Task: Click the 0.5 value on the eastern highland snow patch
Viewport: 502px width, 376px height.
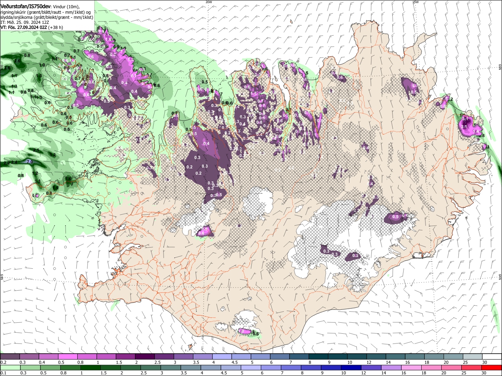Action: pos(395,217)
